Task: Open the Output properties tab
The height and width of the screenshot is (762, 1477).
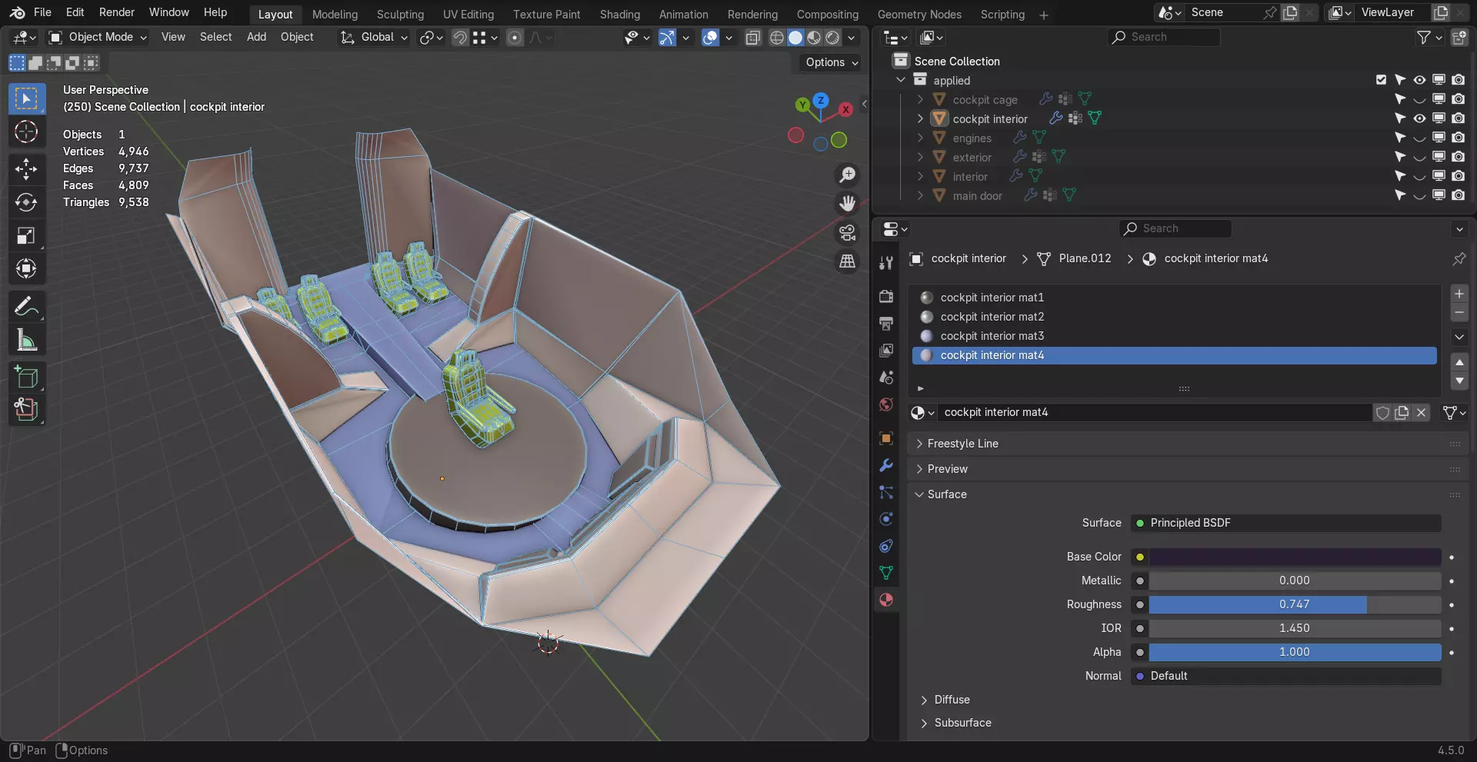Action: pos(886,324)
